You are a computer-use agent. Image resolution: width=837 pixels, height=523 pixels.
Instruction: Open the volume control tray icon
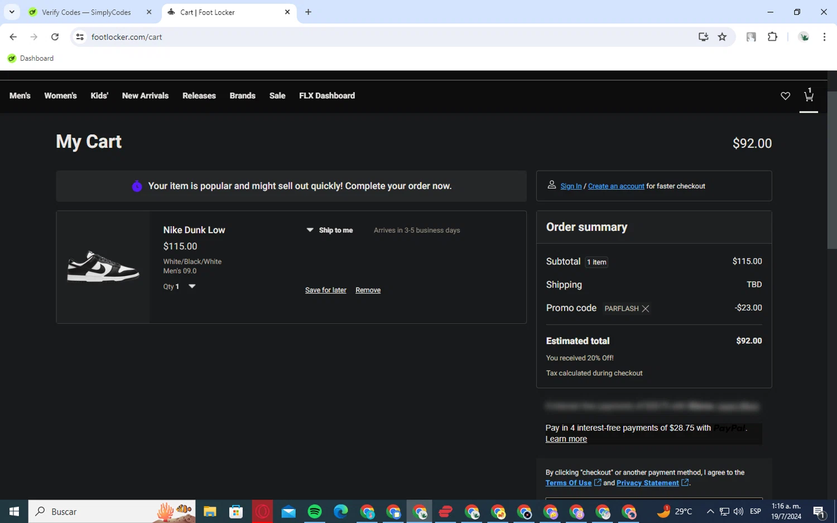point(738,511)
